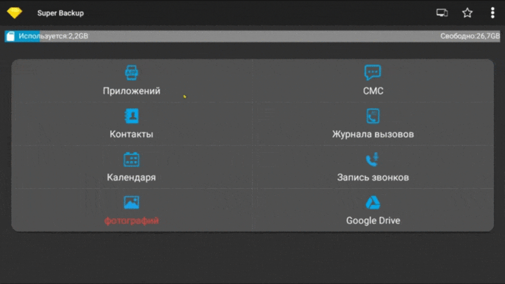Click the Super Backup diamond logo
Viewport: 505px width, 284px height.
coord(14,13)
